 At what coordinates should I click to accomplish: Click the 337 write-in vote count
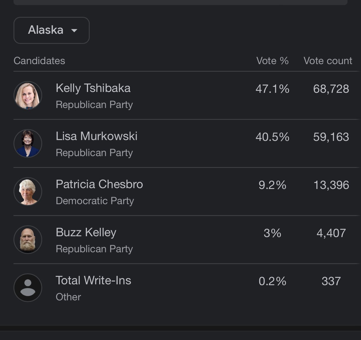coord(331,281)
